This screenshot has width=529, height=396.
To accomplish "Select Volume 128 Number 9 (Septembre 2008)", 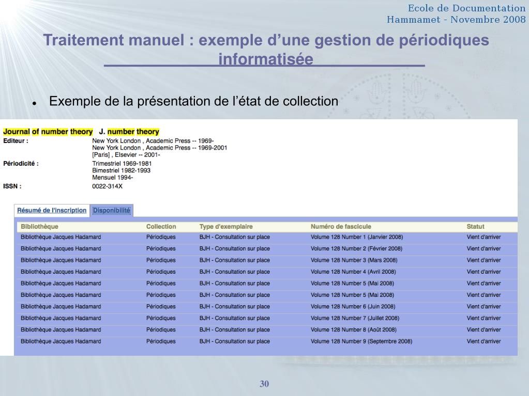I will coord(361,341).
